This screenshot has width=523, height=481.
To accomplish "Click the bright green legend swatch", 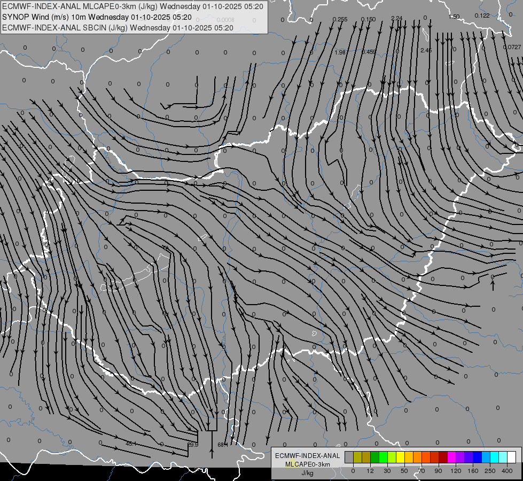I will pos(383,457).
